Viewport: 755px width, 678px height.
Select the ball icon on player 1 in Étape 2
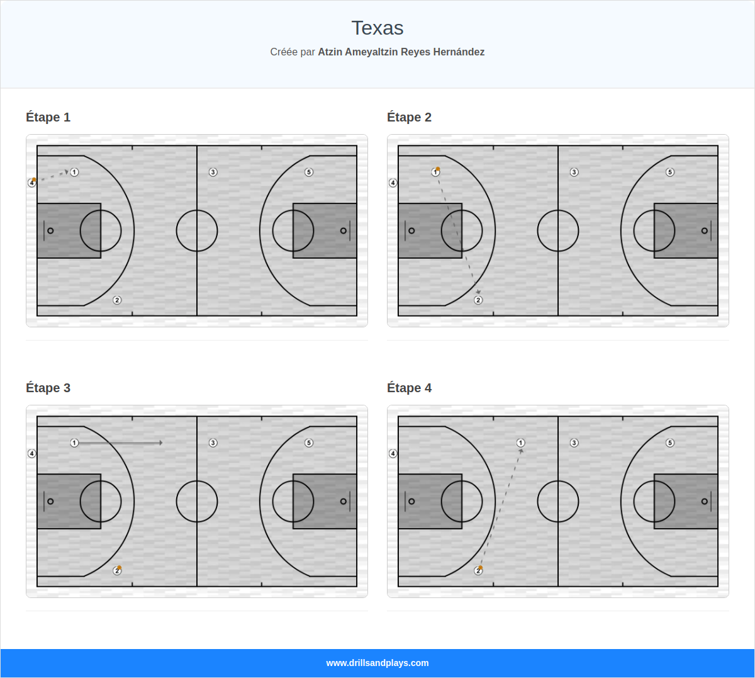click(x=438, y=167)
